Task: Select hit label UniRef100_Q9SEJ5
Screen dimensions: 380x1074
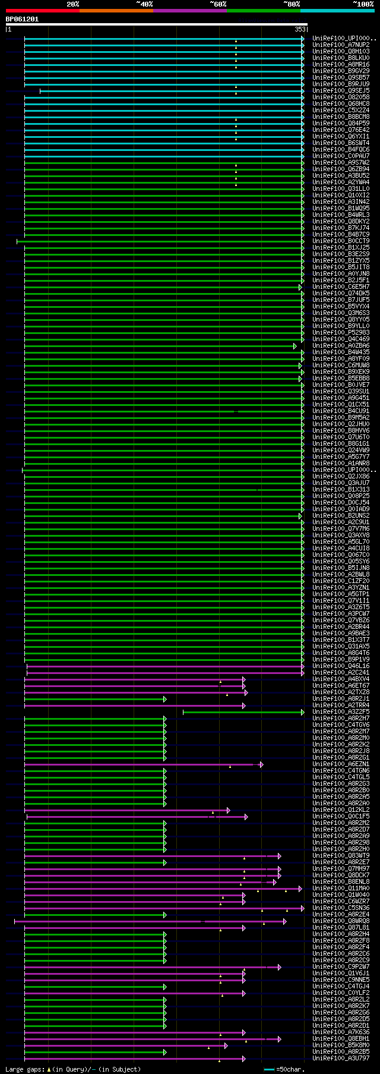Action: pos(341,90)
